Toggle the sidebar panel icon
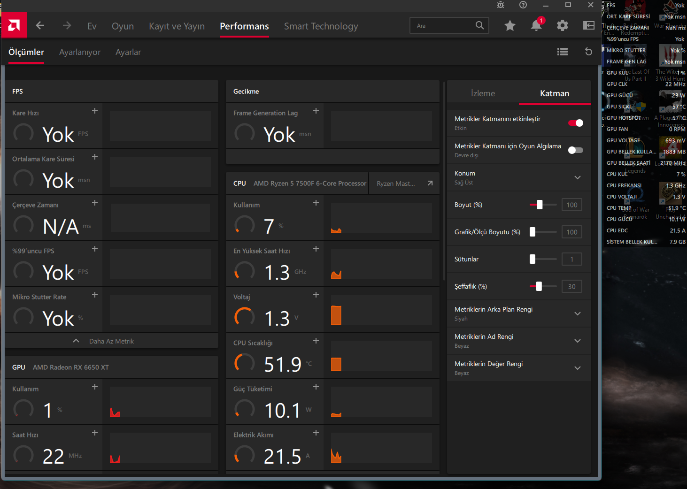This screenshot has width=687, height=489. pyautogui.click(x=589, y=25)
